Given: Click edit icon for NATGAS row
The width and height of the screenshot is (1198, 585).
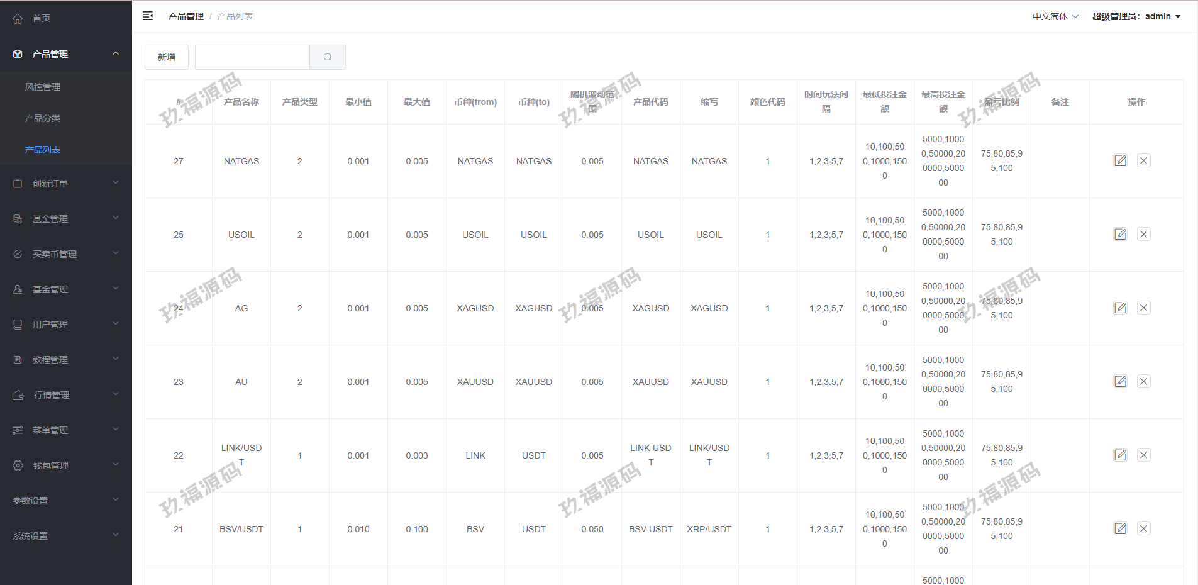Looking at the screenshot, I should (1120, 161).
